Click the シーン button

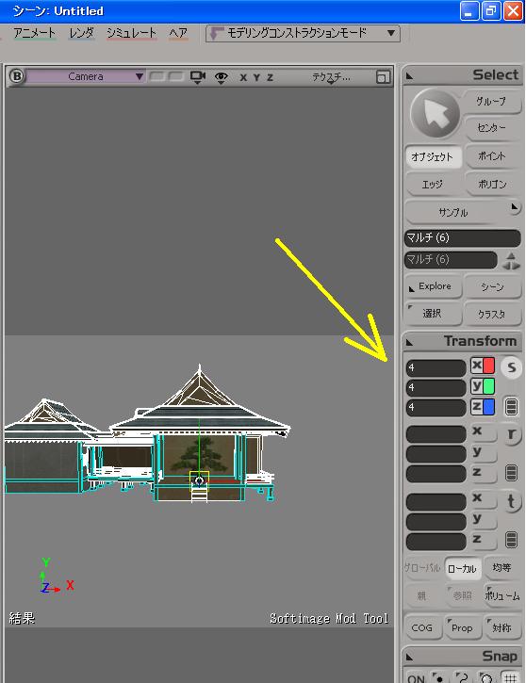point(492,286)
